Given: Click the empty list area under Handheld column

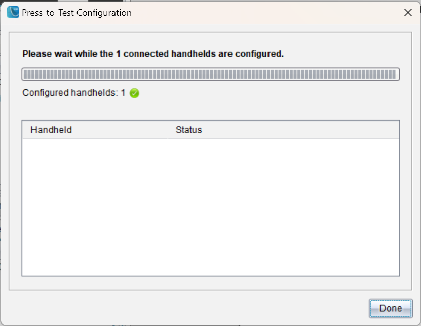Looking at the screenshot, I should (x=95, y=202).
